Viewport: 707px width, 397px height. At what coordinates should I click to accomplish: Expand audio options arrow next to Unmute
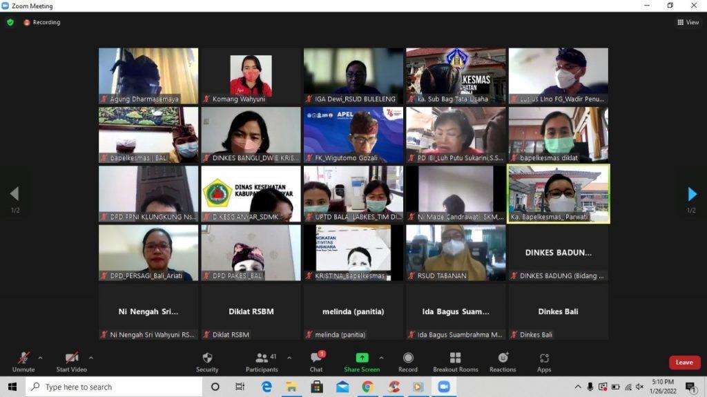pyautogui.click(x=40, y=358)
